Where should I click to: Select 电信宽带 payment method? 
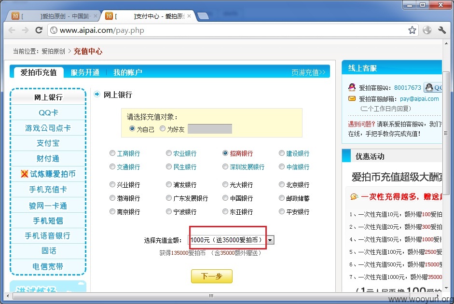48,266
